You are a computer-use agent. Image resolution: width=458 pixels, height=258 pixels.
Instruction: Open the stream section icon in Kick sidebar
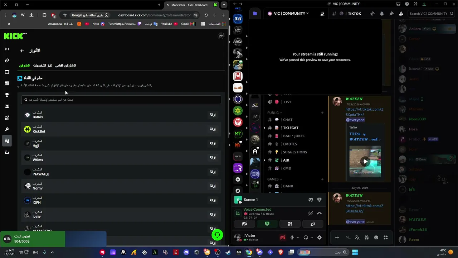[7, 49]
